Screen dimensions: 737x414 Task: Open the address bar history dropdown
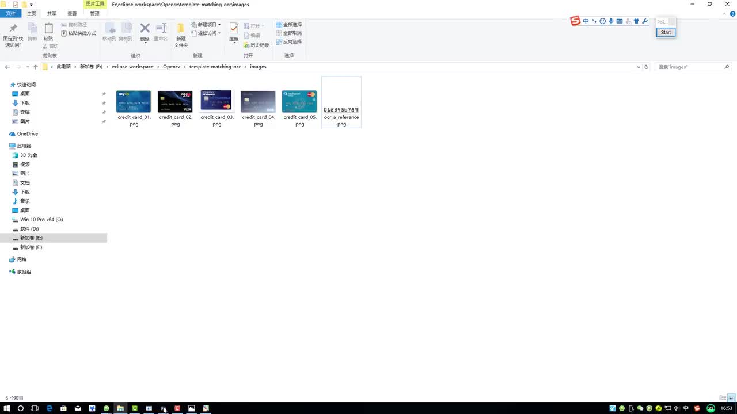(639, 67)
